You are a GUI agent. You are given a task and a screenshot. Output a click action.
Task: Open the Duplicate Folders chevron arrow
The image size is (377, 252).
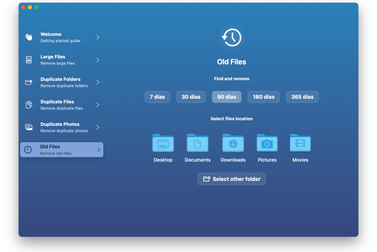pos(98,83)
